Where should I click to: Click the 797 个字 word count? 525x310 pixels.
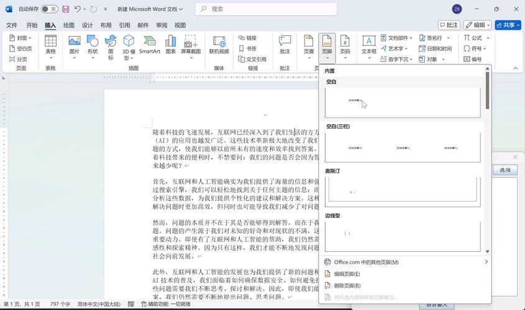pos(60,304)
